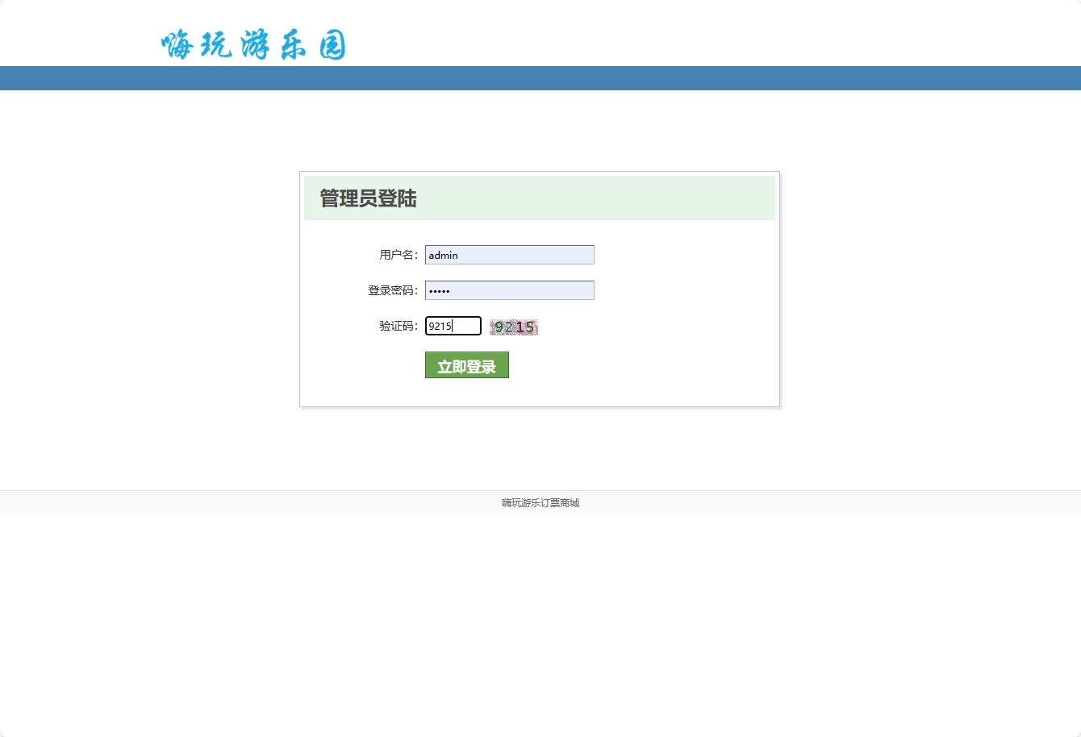Screen dimensions: 1081x737
Task: Click the admin text in username box
Action: pyautogui.click(x=441, y=254)
